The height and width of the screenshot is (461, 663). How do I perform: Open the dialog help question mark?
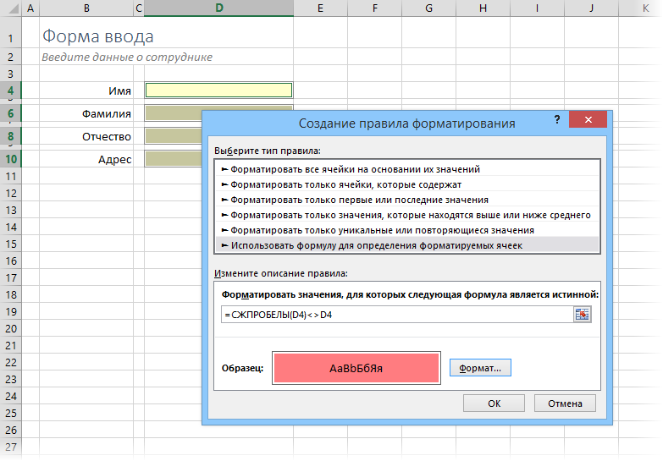click(x=557, y=120)
